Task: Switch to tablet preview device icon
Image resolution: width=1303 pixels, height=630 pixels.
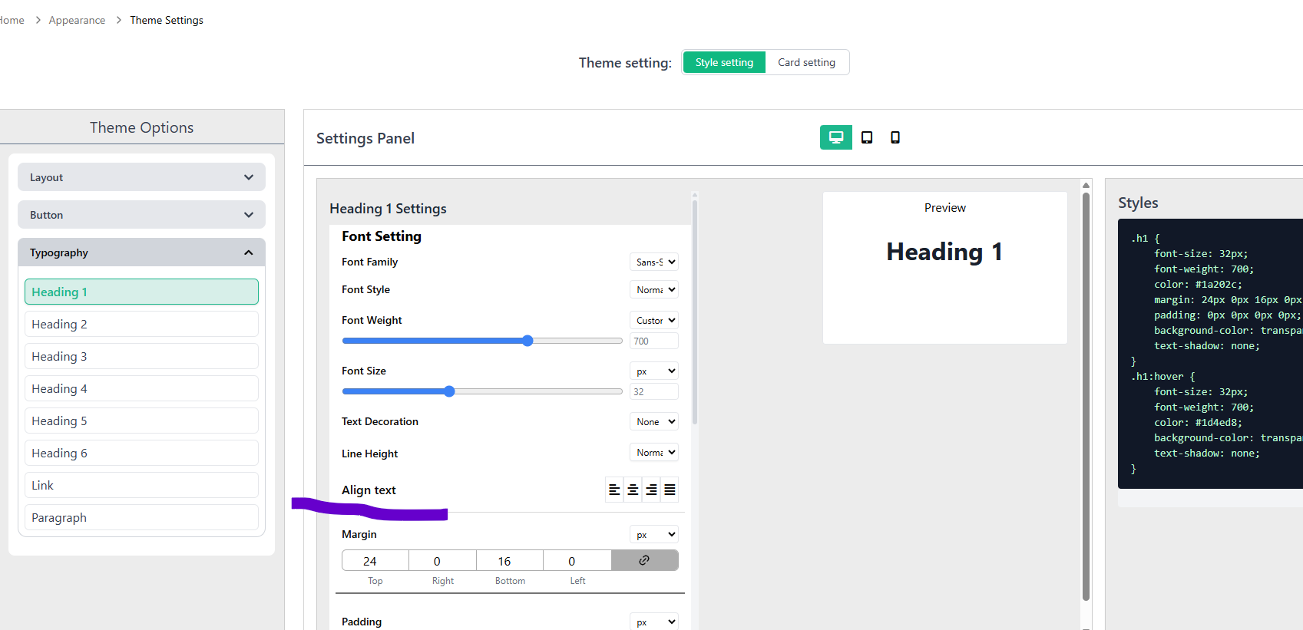Action: pyautogui.click(x=867, y=137)
